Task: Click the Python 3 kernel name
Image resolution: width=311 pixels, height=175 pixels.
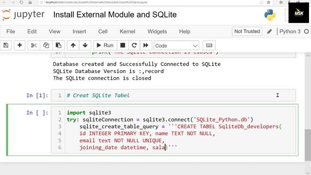Action: click(x=290, y=32)
